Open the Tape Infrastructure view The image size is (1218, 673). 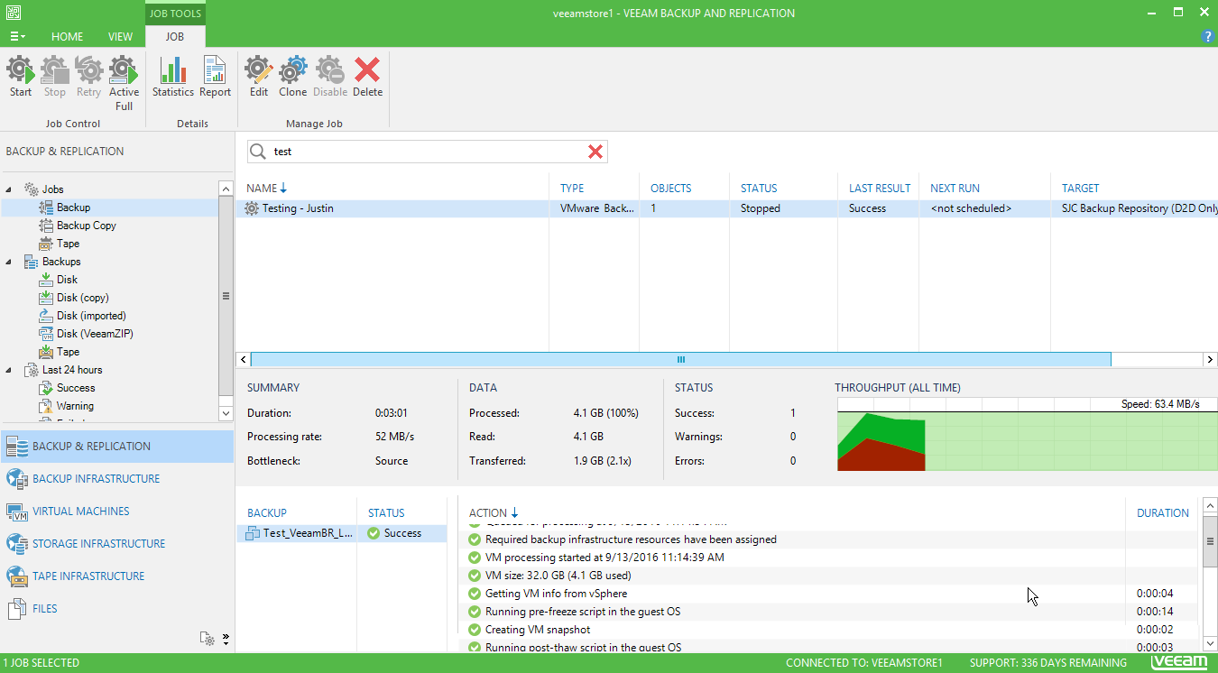(x=88, y=576)
